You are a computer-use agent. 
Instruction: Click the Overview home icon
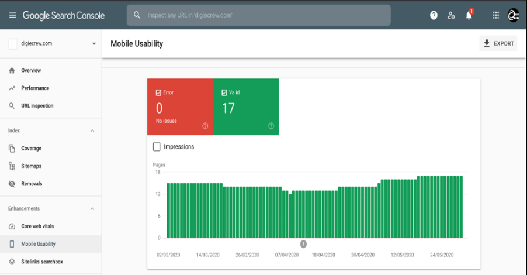click(x=12, y=70)
